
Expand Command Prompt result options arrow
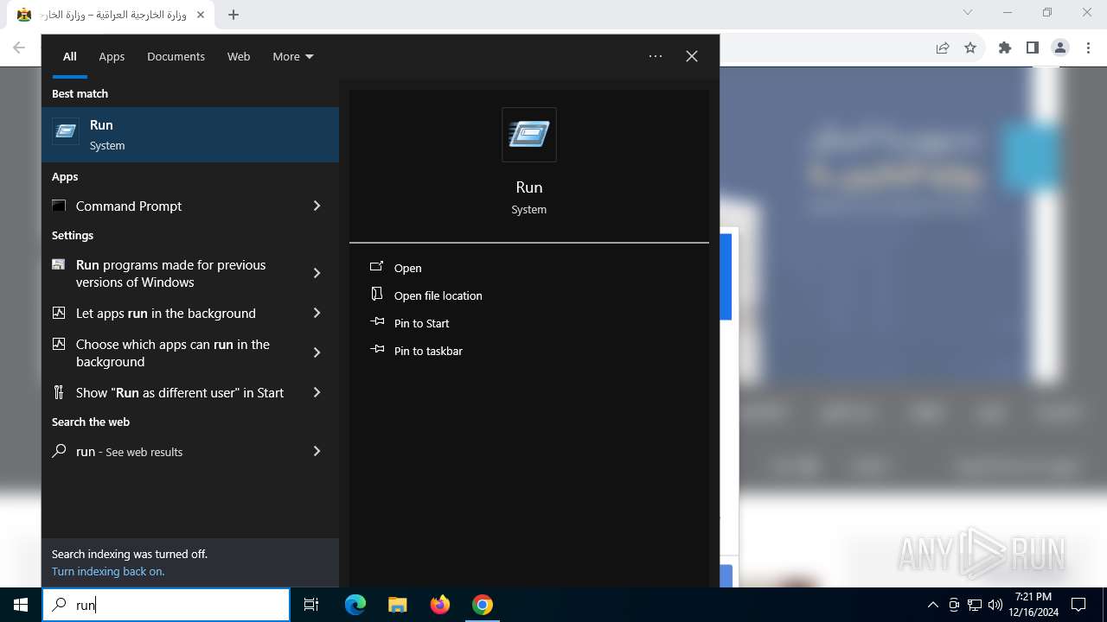point(317,206)
